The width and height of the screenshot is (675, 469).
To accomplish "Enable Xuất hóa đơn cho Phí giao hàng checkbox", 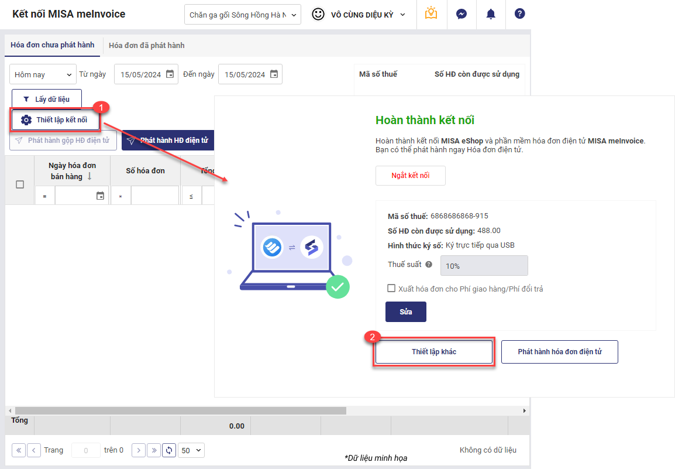I will point(391,289).
